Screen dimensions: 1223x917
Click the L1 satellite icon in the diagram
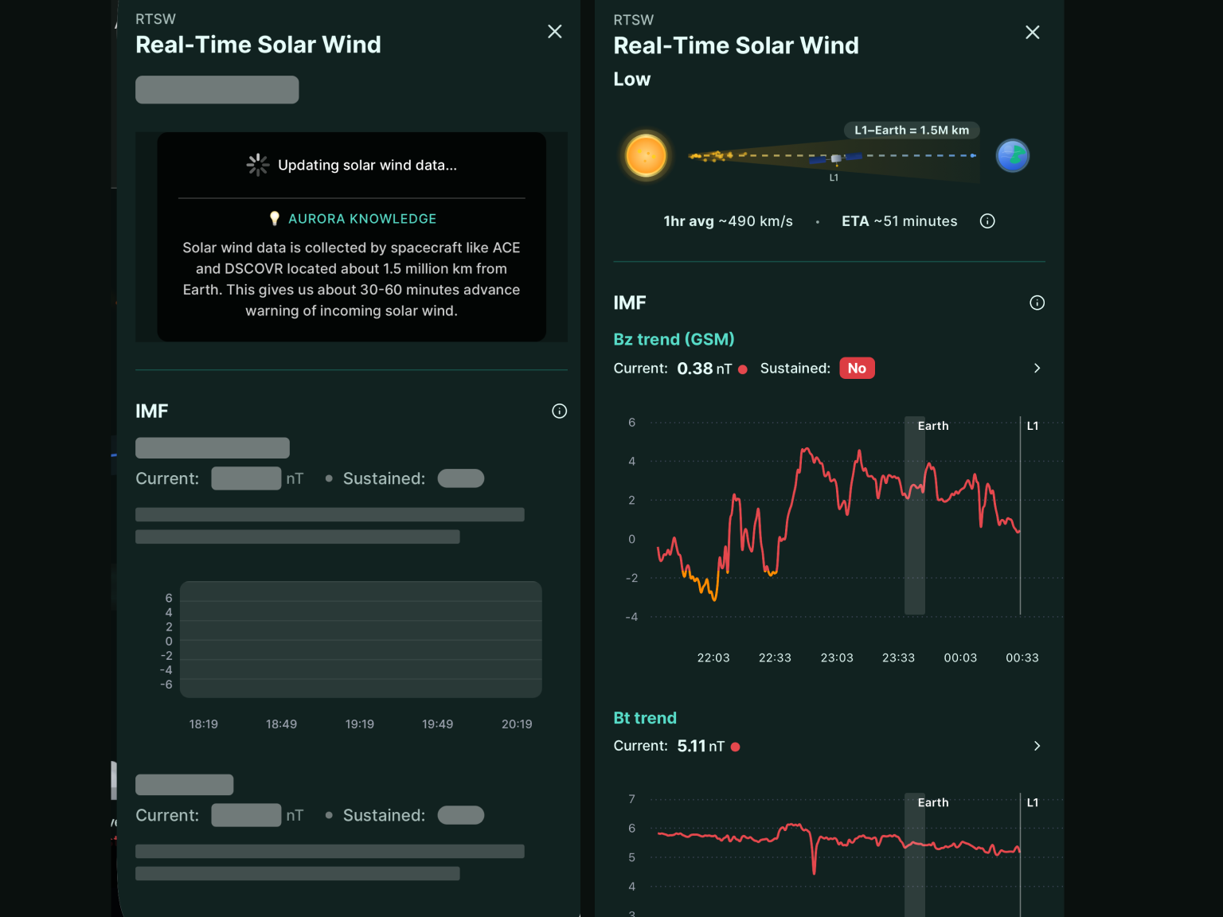coord(834,159)
